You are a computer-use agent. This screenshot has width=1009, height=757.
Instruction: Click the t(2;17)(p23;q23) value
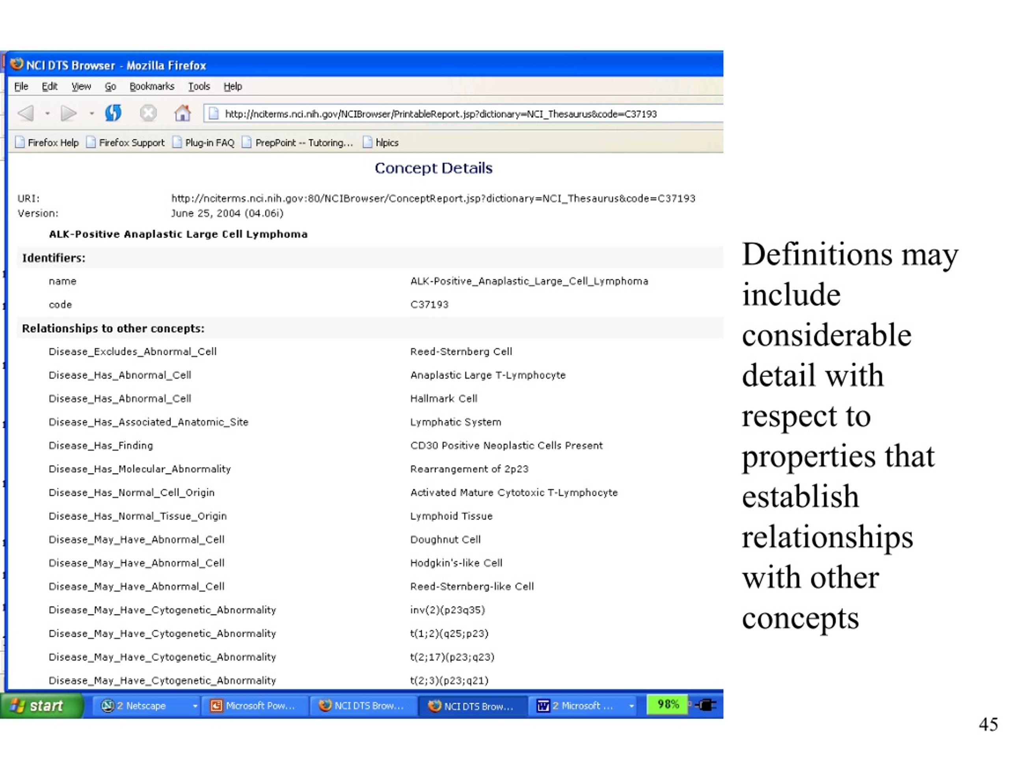[452, 657]
